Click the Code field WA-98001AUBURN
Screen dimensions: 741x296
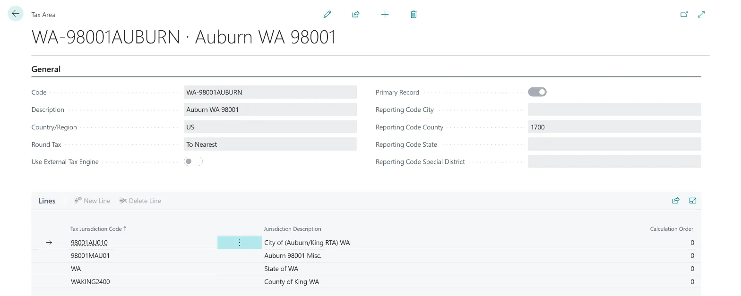[270, 92]
